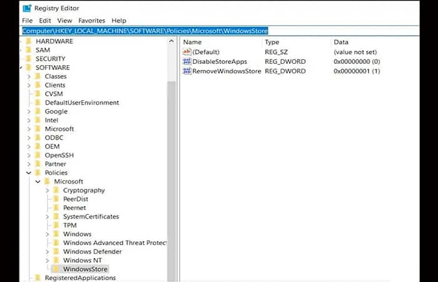Image resolution: width=438 pixels, height=282 pixels.
Task: Select the SAM folder icon
Action: tap(28, 50)
